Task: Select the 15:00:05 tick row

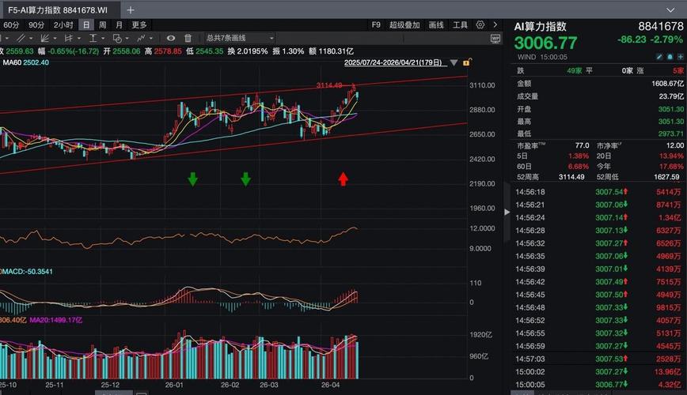Action: [x=598, y=385]
